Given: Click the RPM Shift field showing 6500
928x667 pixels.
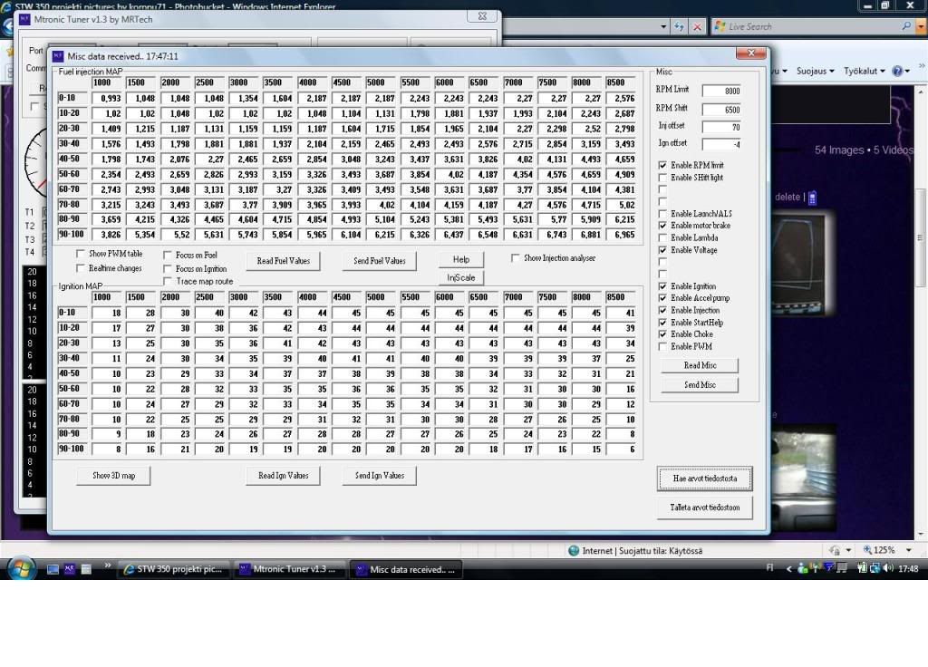Looking at the screenshot, I should coord(721,110).
